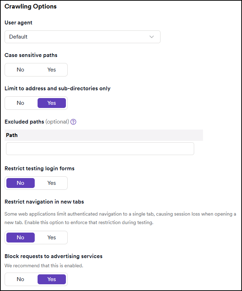Disable limit to address and sub-directories
Screen dimensions: 242x291
point(20,103)
